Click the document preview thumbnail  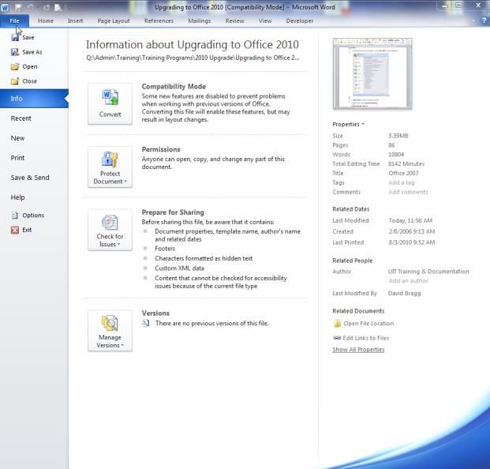click(372, 73)
